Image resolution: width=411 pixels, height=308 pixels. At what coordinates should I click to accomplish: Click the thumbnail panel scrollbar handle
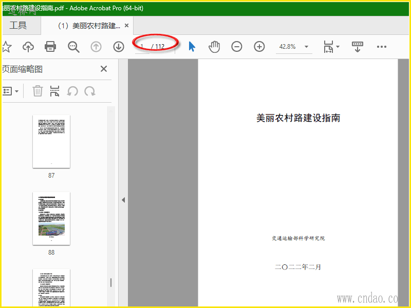tap(111, 283)
